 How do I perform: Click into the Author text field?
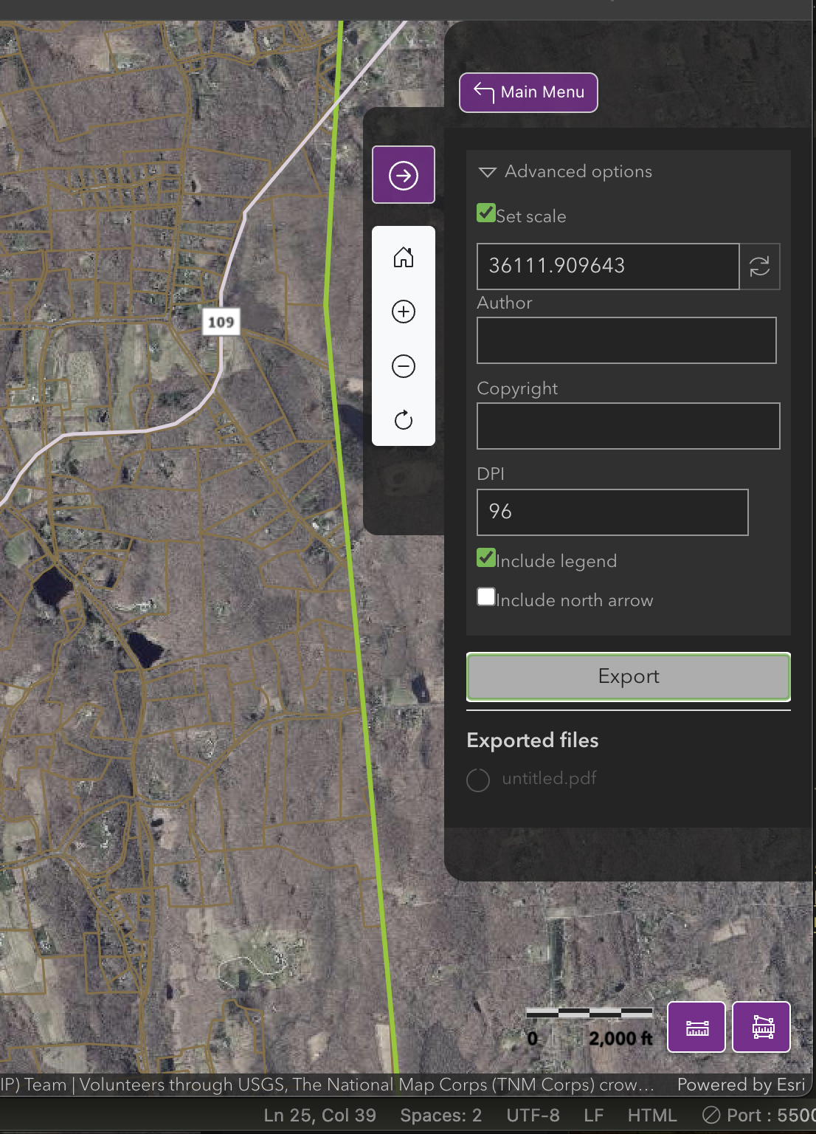tap(626, 340)
